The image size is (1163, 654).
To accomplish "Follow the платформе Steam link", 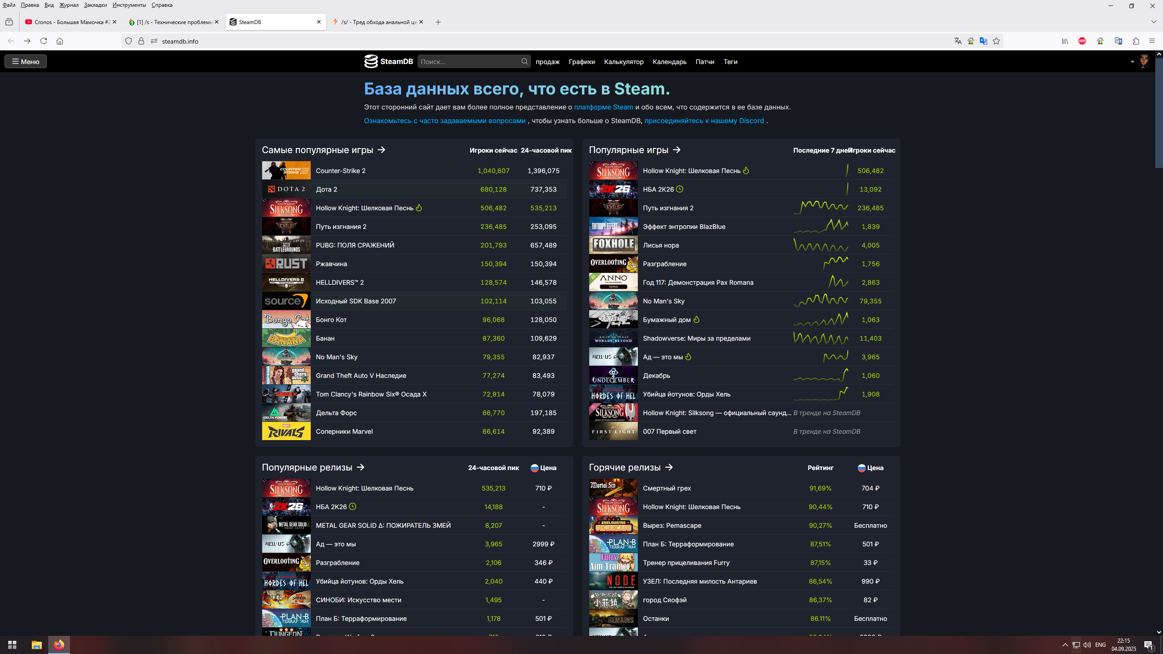I will (x=603, y=107).
